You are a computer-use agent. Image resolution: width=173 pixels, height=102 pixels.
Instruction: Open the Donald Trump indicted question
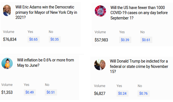(x=139, y=66)
